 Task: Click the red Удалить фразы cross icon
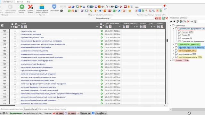pos(30,7)
